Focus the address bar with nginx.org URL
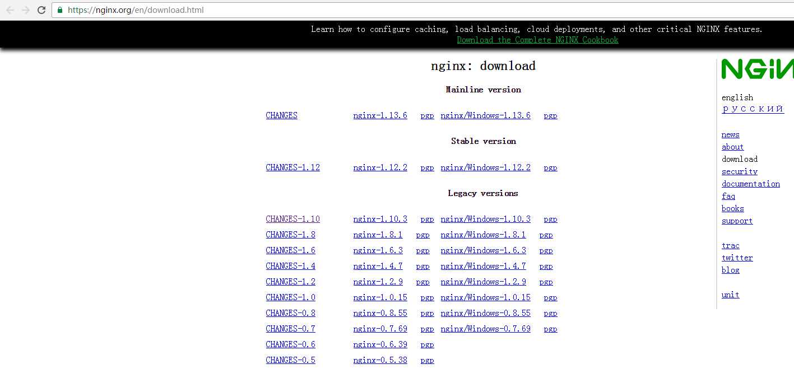 point(423,10)
